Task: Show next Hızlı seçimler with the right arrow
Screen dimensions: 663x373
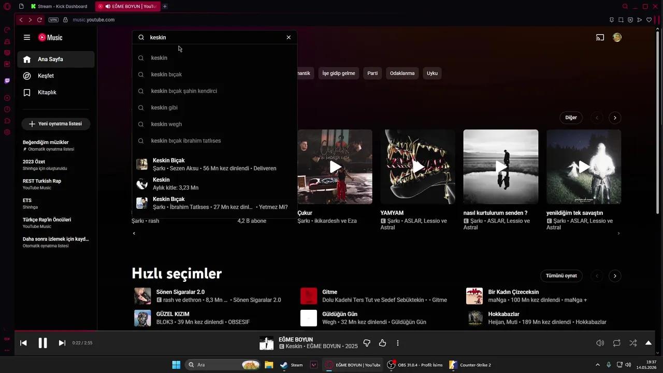Action: [615, 276]
